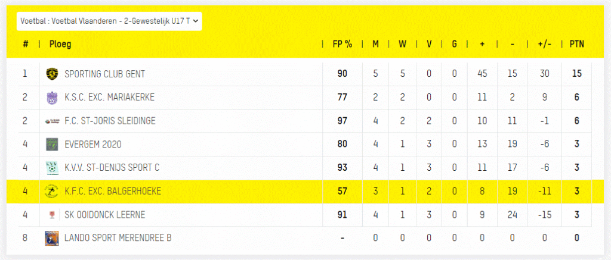Sort table by PTN column header
The height and width of the screenshot is (260, 611).
coord(576,44)
